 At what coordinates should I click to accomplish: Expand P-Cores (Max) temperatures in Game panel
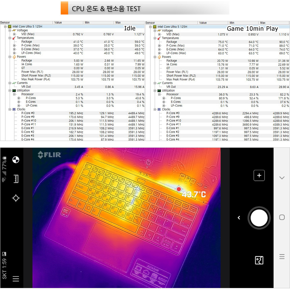159,46
